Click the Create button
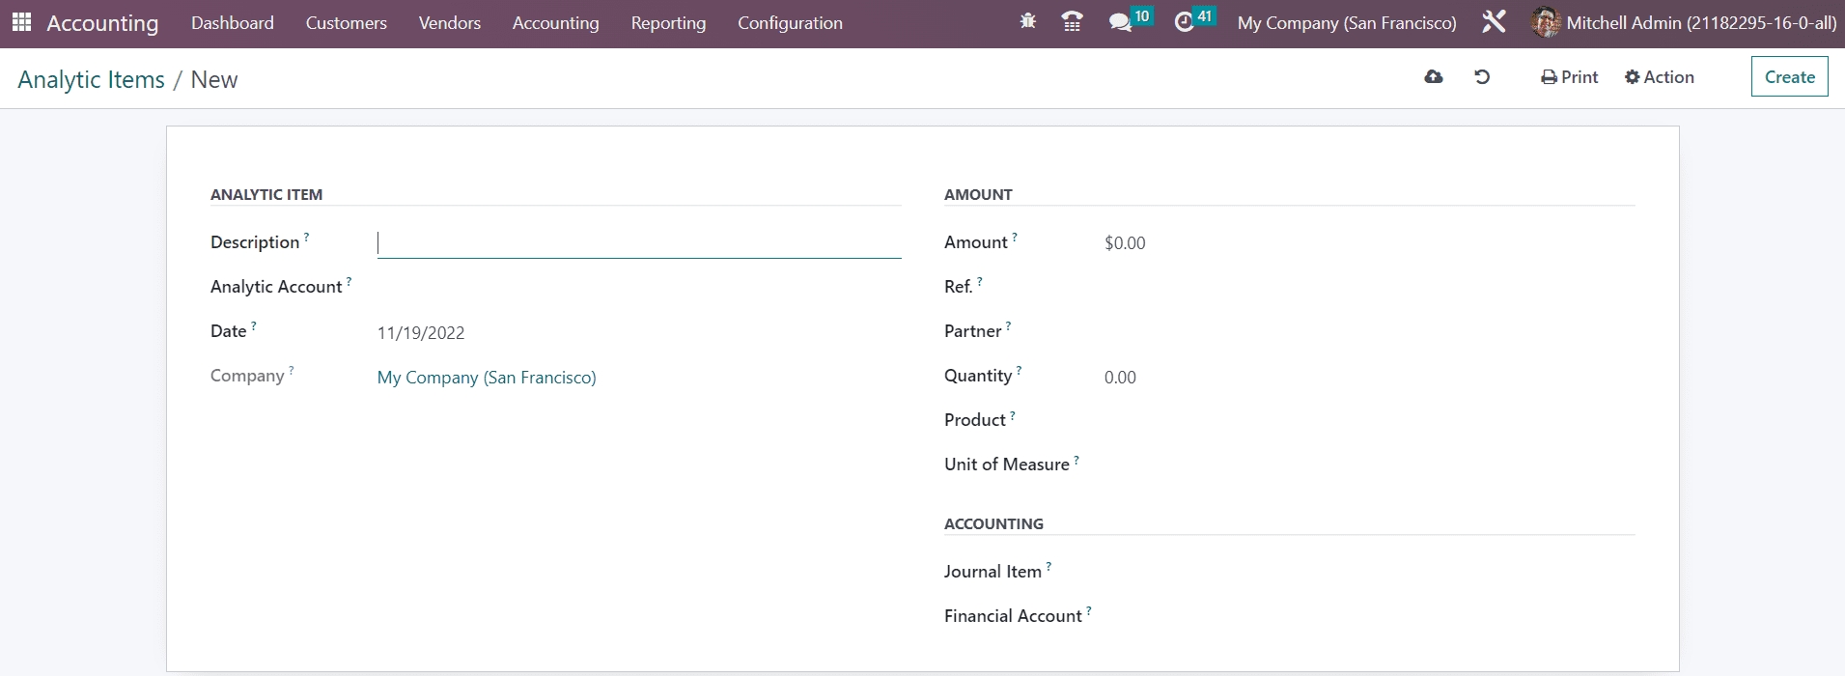The image size is (1845, 676). 1789,77
